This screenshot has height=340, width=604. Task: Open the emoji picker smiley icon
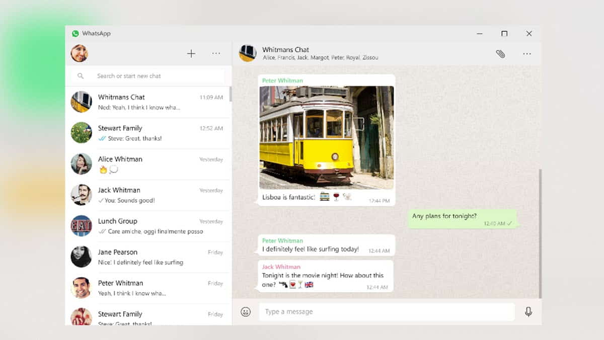click(246, 312)
